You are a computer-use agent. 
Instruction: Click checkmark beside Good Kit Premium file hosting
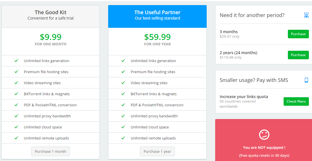coord(16,71)
